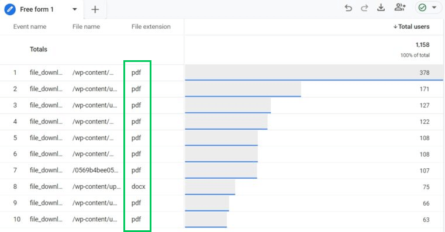The image size is (445, 232).
Task: Sort by Total users column
Action: click(x=411, y=27)
